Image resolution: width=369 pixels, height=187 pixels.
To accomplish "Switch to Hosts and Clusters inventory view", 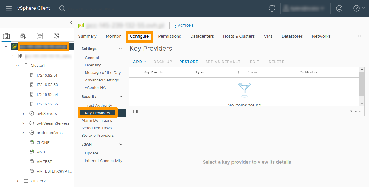I will pyautogui.click(x=6, y=36).
